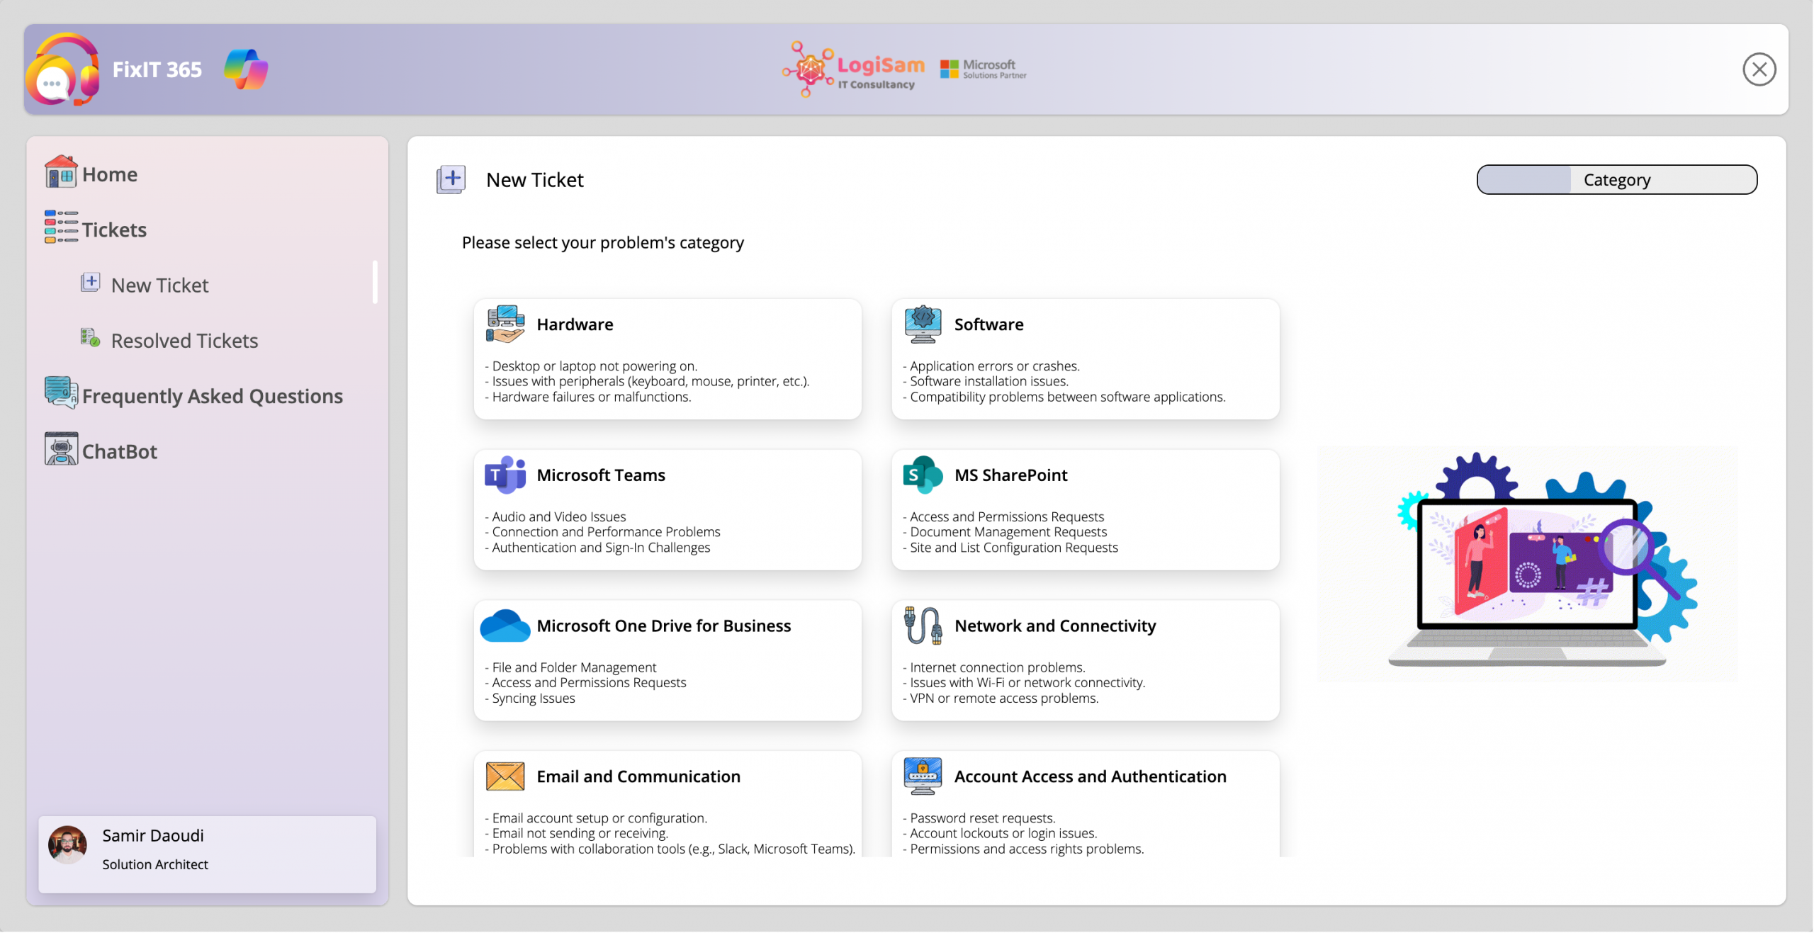Click the Tickets list icon
This screenshot has height=933, width=1814.
61,227
